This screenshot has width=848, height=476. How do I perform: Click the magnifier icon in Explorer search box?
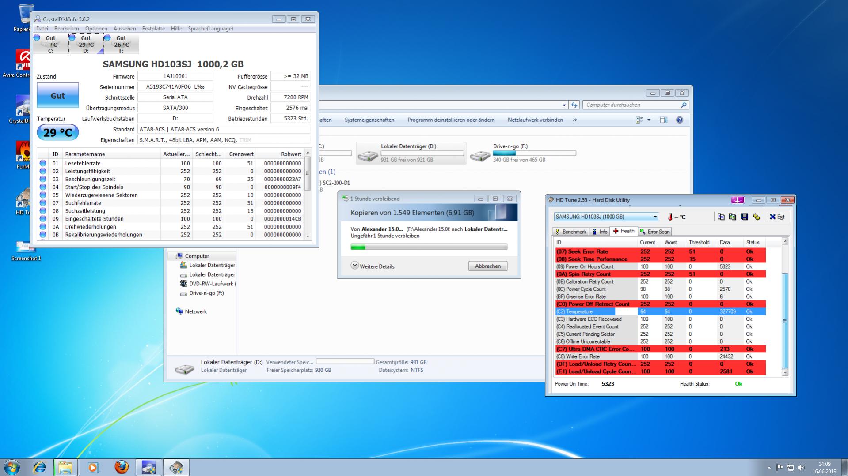pos(684,105)
